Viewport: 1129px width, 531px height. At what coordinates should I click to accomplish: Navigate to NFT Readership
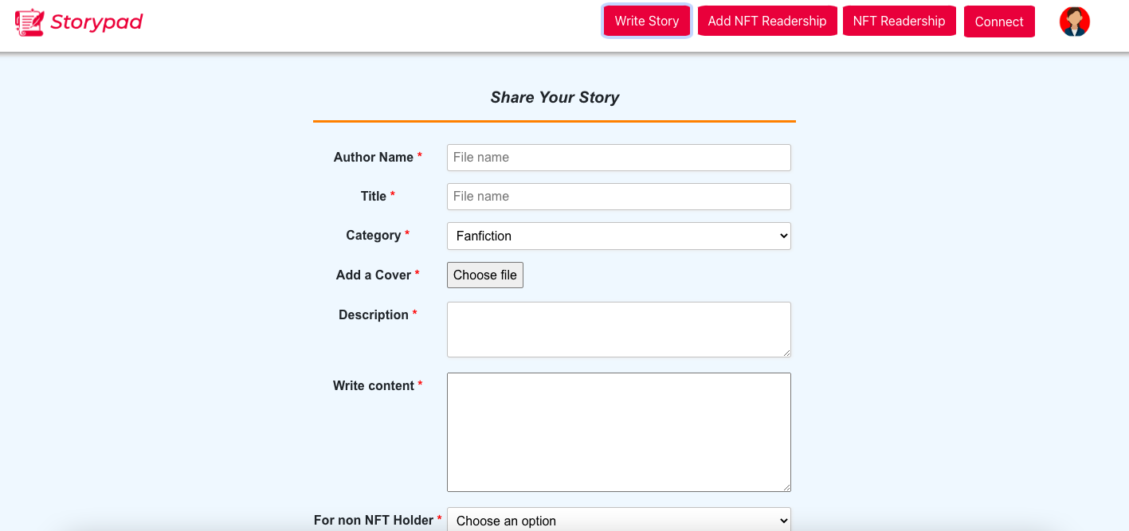pos(899,21)
